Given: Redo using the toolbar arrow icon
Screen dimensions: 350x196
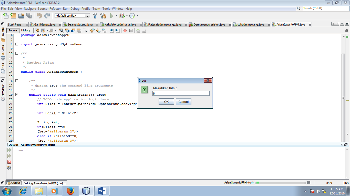Looking at the screenshot, I should tap(47, 16).
